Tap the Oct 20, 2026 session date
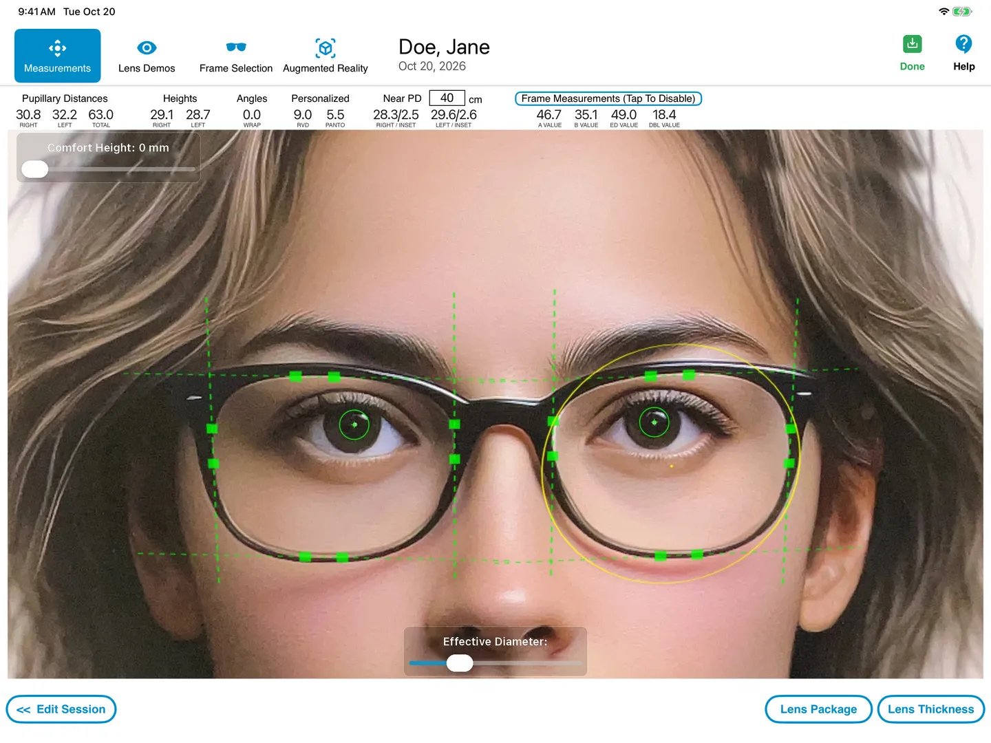Viewport: 991px width, 743px height. (432, 66)
